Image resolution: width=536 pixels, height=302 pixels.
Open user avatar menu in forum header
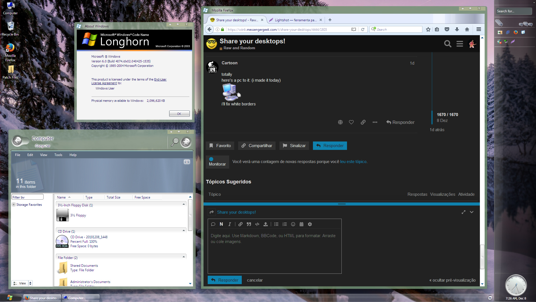(x=472, y=44)
